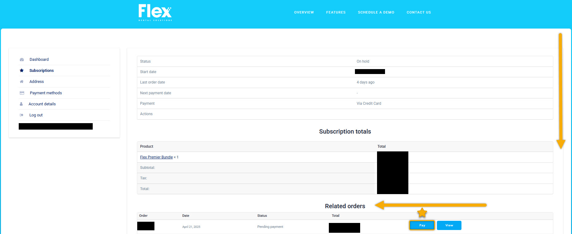This screenshot has width=572, height=234.
Task: Click the Flex Dental Solutions logo
Action: [x=155, y=12]
